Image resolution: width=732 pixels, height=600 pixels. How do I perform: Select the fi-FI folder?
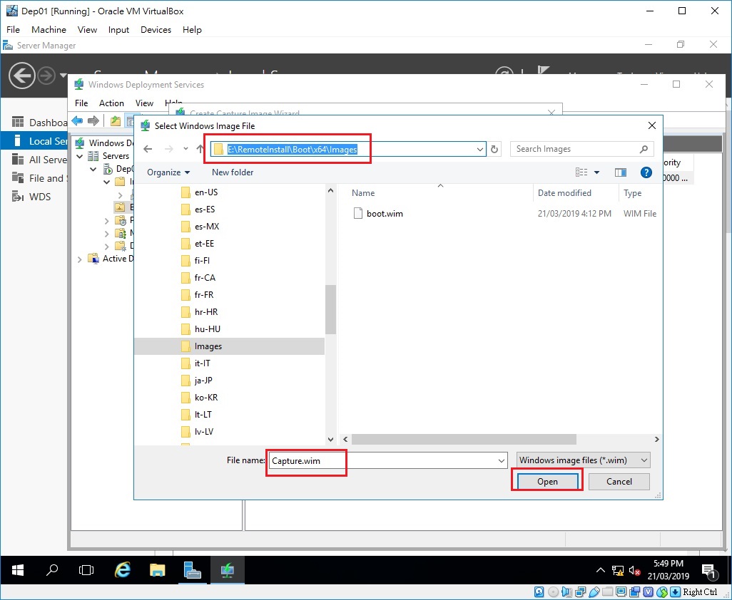click(x=202, y=261)
